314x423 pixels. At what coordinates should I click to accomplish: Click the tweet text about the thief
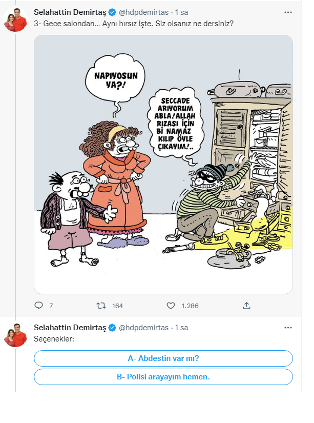pos(133,23)
